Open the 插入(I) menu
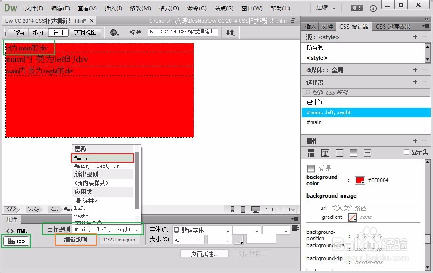Screen dimensions: 433x273 [113, 8]
